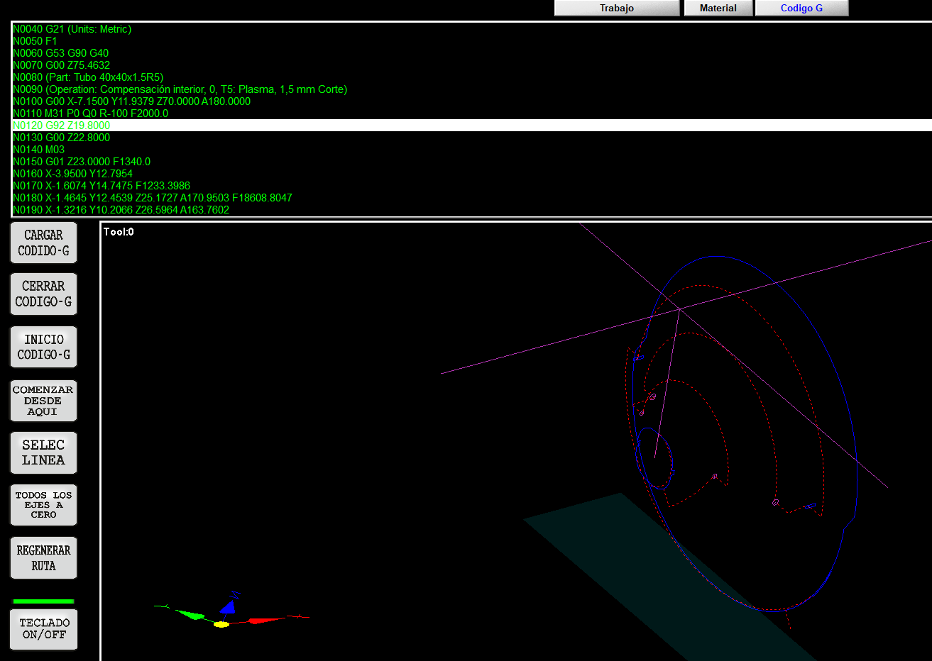The height and width of the screenshot is (661, 932).
Task: Click the CERRAR CODIGO-G button
Action: 43,294
